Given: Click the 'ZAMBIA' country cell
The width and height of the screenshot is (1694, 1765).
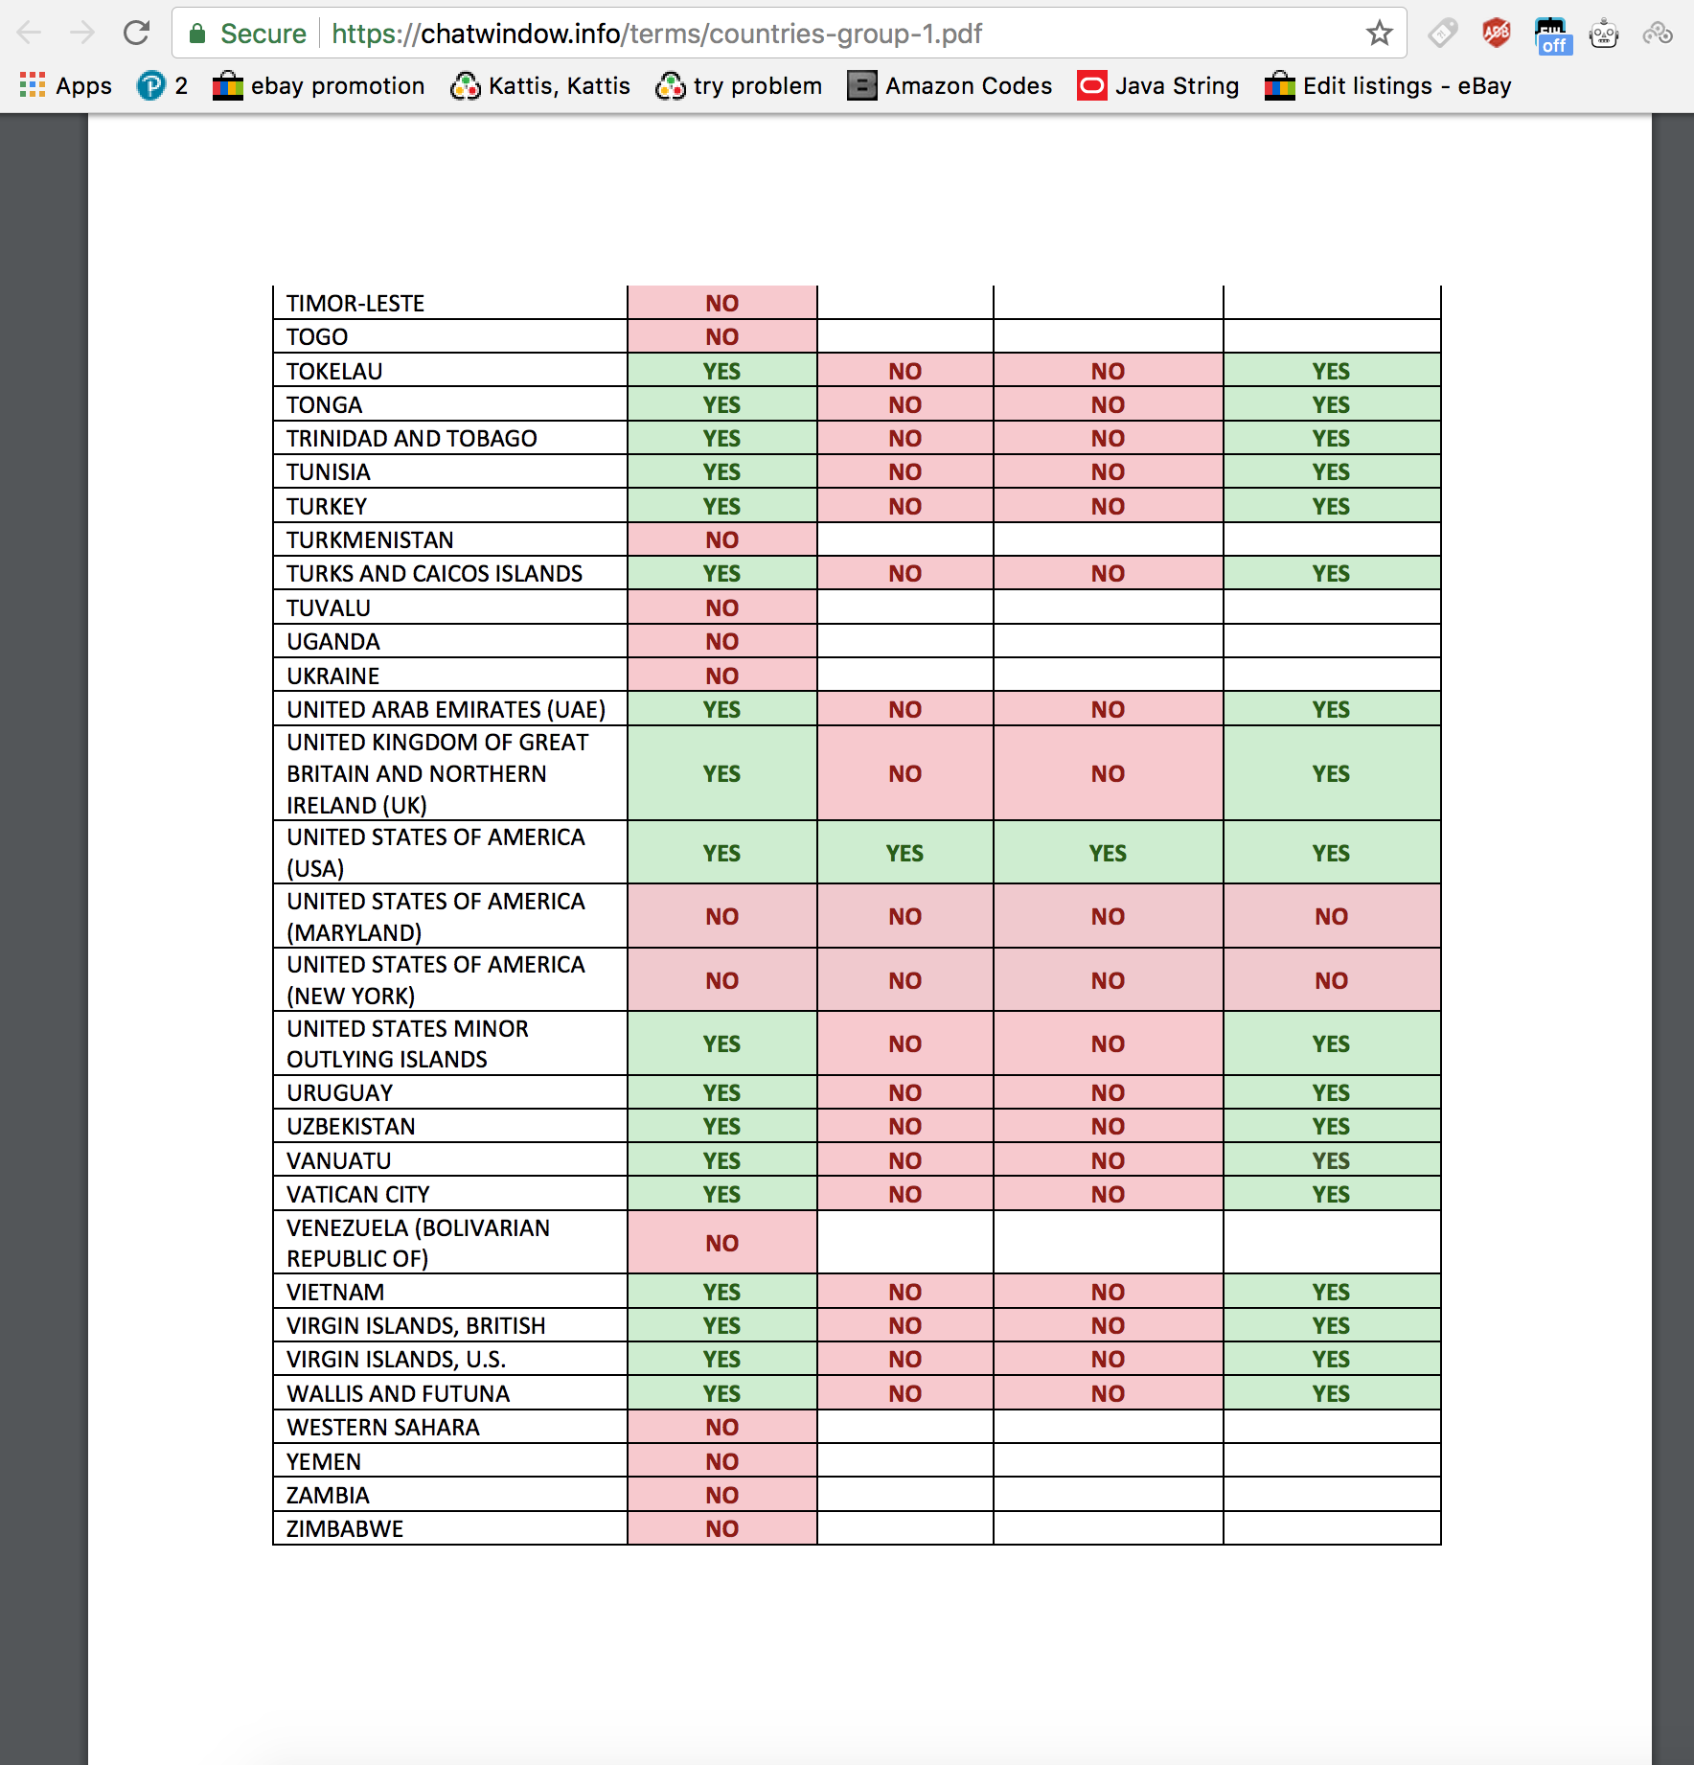Looking at the screenshot, I should (x=450, y=1495).
